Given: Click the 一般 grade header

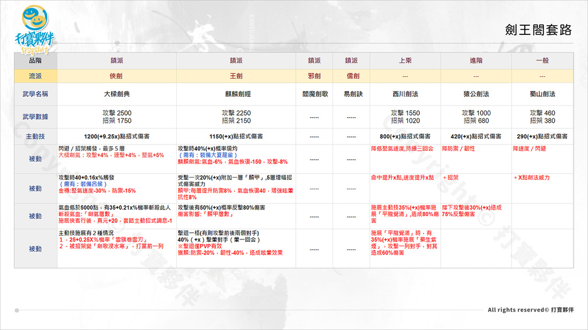Looking at the screenshot, I should click(x=542, y=61).
